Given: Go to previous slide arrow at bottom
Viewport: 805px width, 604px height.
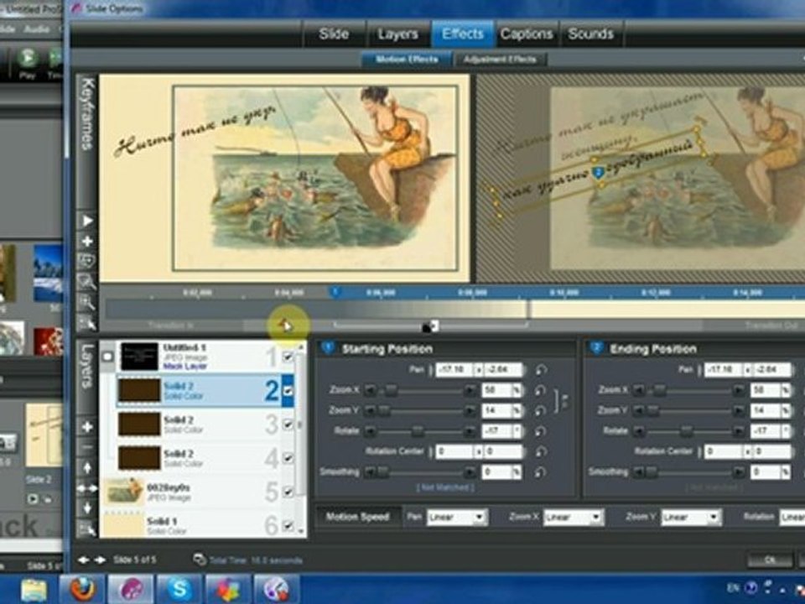Looking at the screenshot, I should (83, 560).
